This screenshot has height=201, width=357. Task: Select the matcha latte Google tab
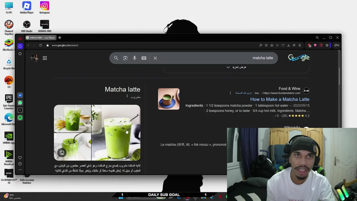click(41, 38)
